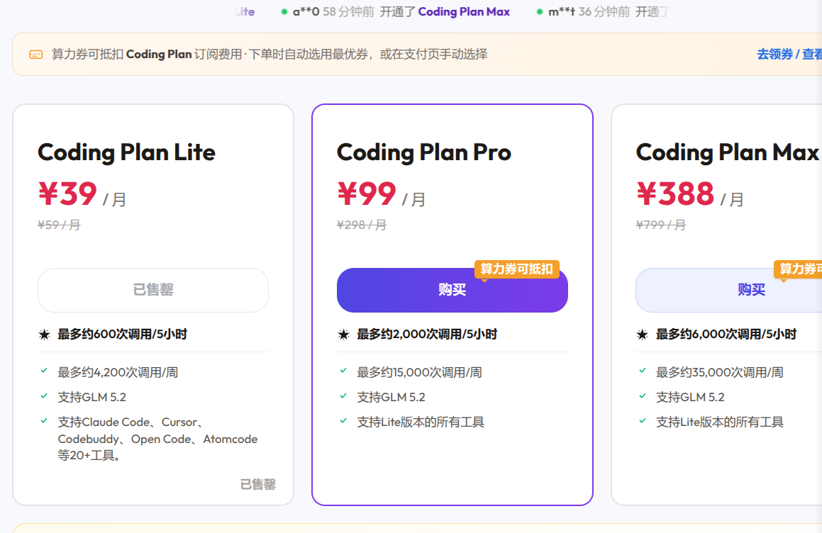Click the star icon beside 6,000次调用
822x533 pixels.
point(643,335)
